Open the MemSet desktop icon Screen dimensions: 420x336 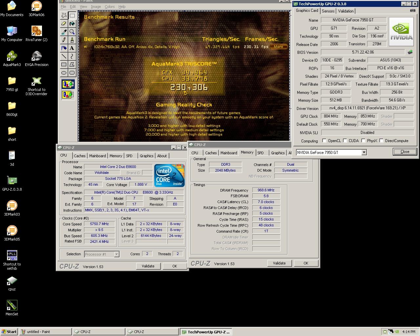pos(12,308)
